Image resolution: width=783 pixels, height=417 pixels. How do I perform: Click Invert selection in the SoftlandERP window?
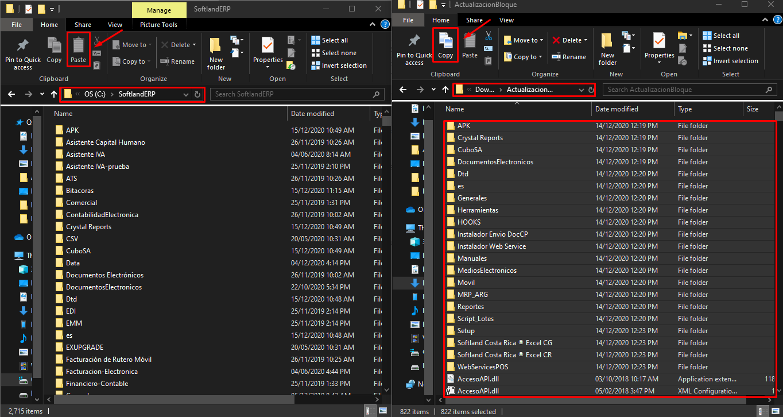[344, 65]
